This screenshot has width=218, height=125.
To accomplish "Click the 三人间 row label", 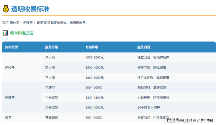I will pos(50,78).
